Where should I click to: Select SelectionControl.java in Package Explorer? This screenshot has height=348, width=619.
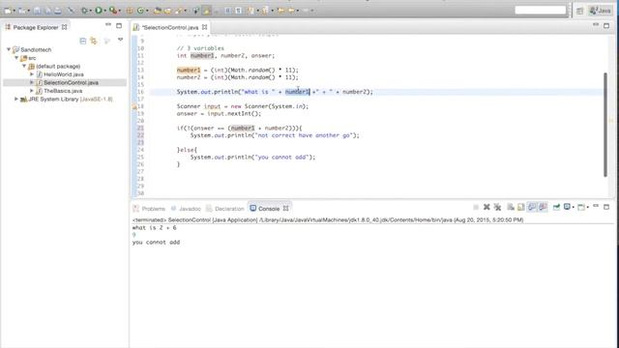click(71, 82)
